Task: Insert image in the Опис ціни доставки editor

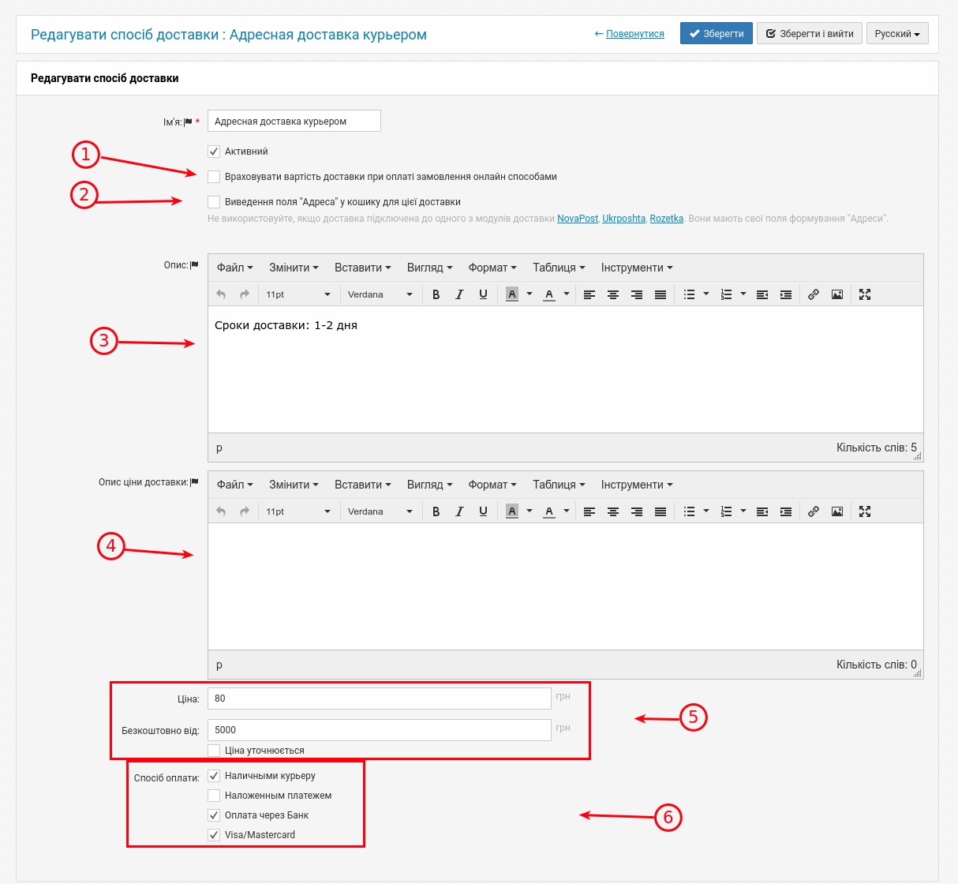Action: tap(837, 511)
